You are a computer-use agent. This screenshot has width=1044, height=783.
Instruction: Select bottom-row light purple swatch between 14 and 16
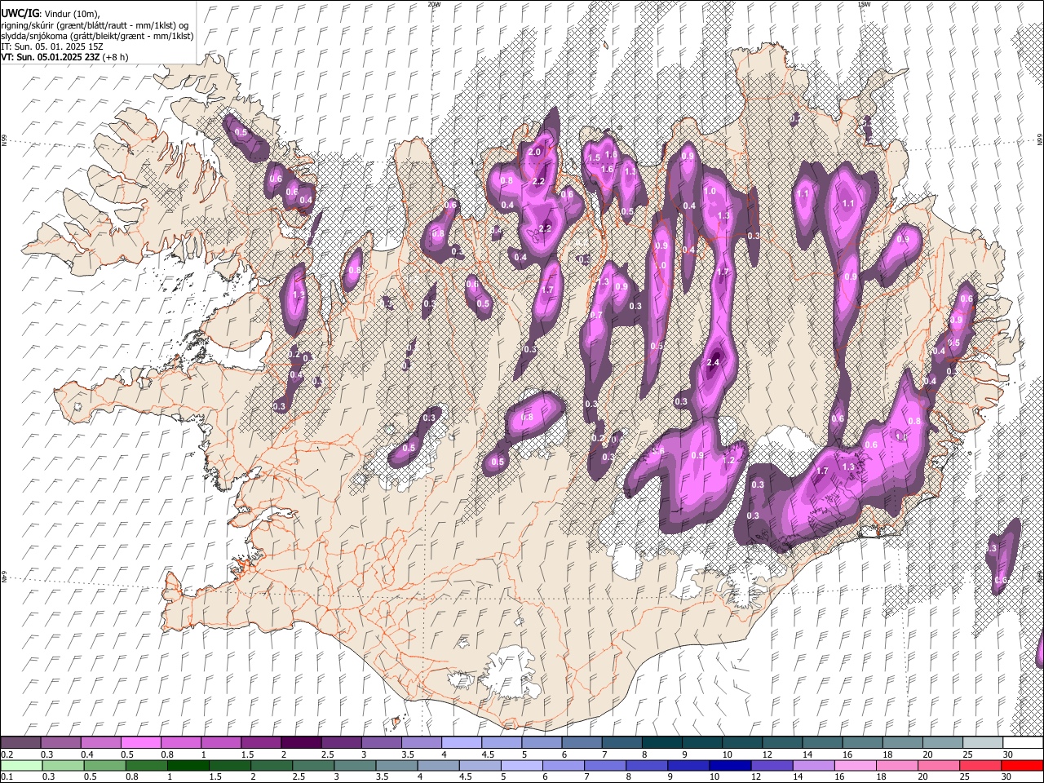[x=813, y=765]
